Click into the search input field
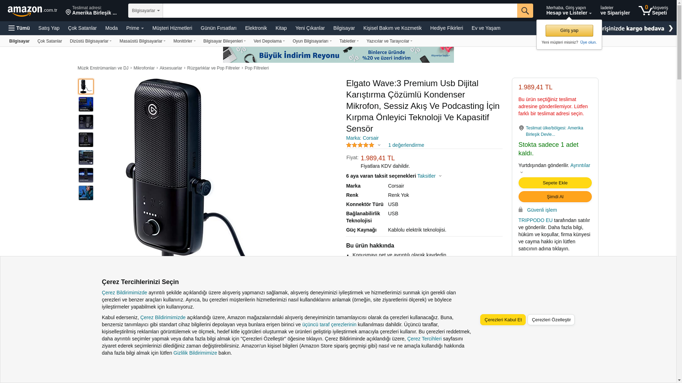The image size is (682, 383). [340, 11]
